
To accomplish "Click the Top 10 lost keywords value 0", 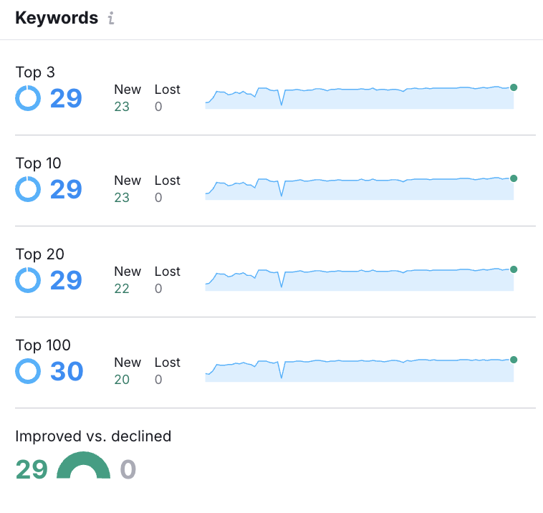I will tap(158, 198).
